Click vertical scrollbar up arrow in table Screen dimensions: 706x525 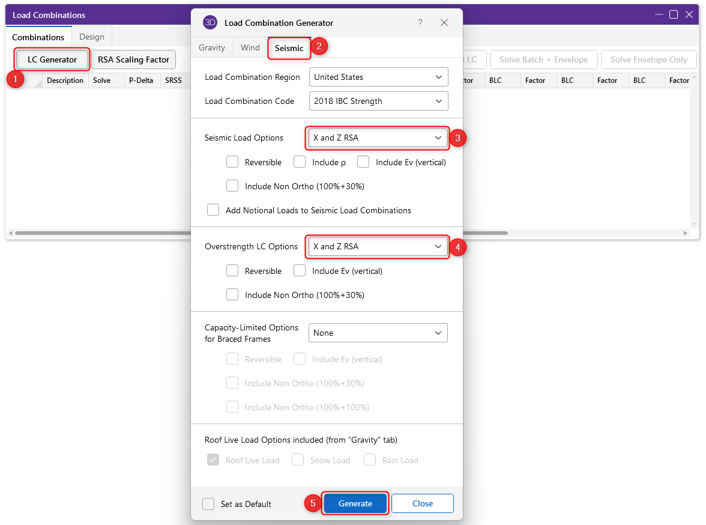(694, 77)
